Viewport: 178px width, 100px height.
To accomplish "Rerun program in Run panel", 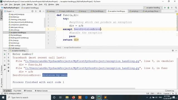I will click(5, 54).
